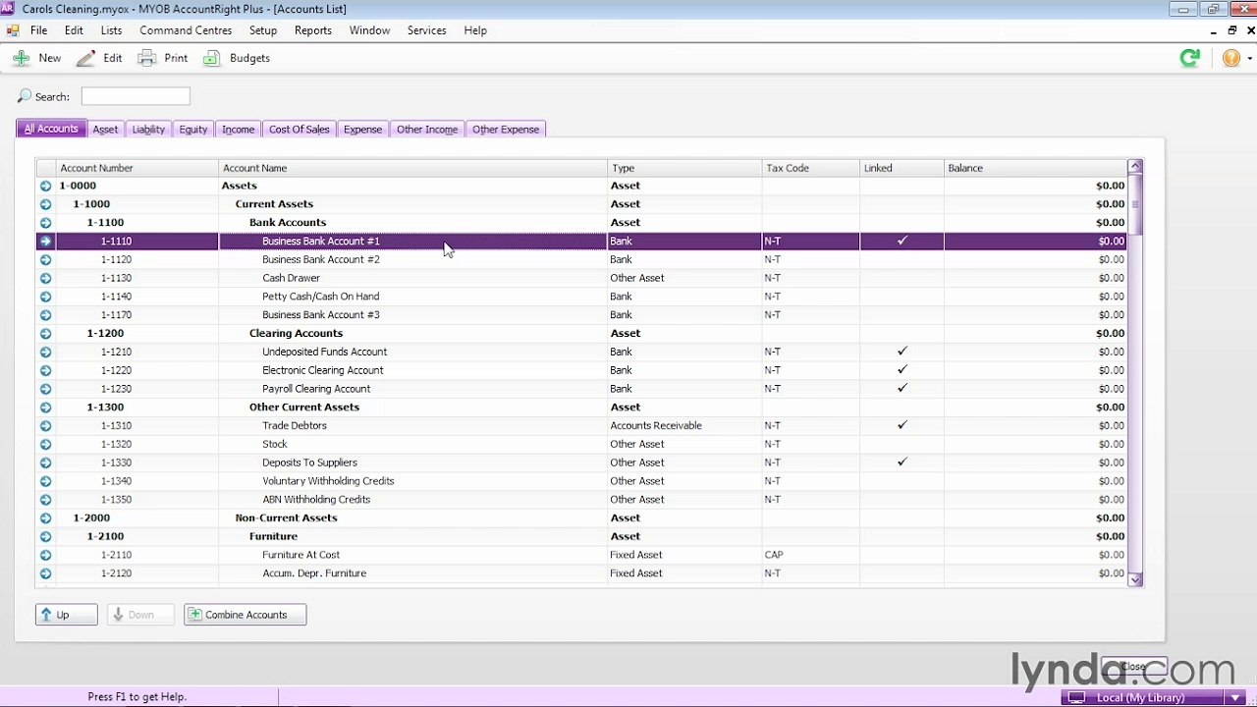Click the scrollbar down arrow

pos(1135,580)
